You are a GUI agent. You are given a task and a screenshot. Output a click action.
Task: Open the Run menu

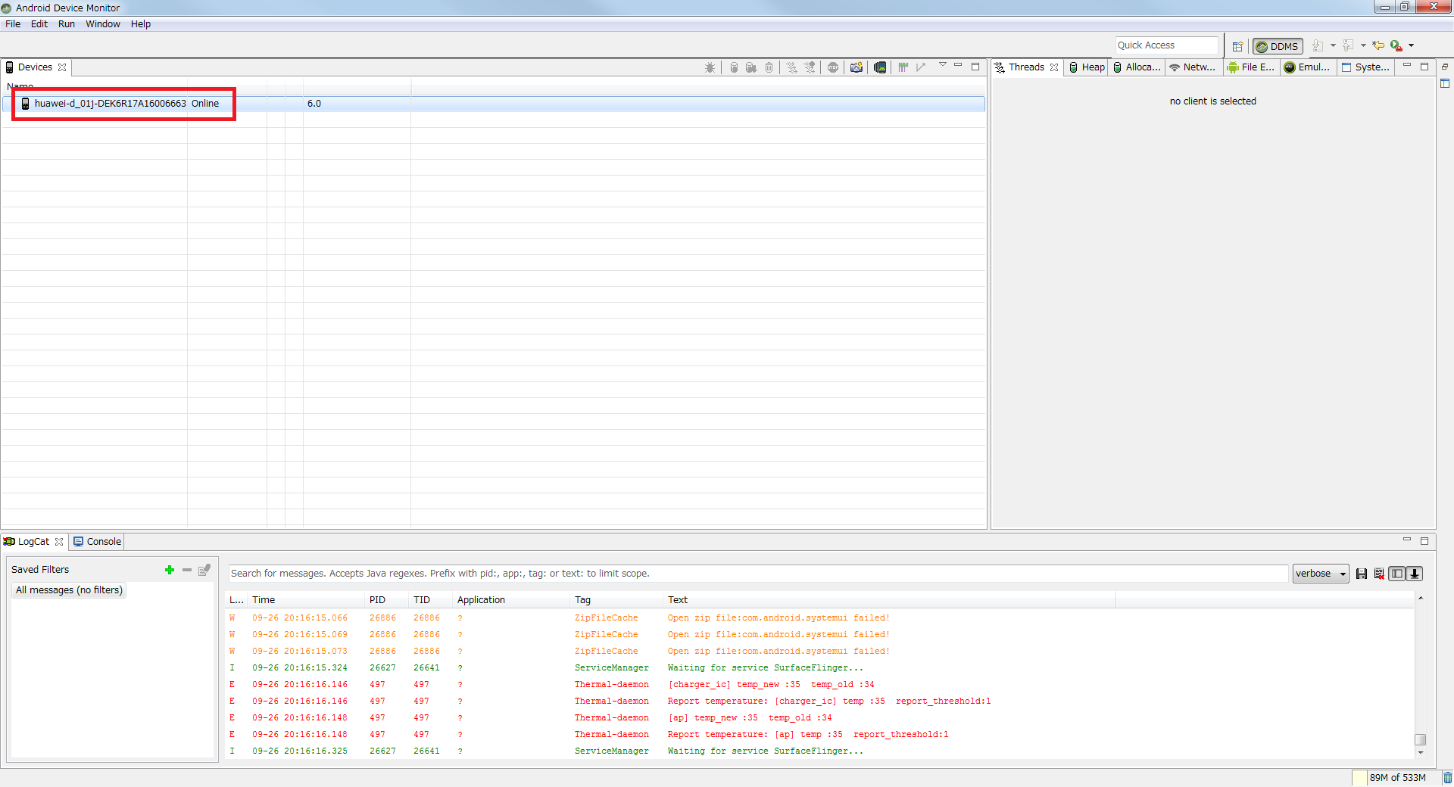click(x=67, y=24)
